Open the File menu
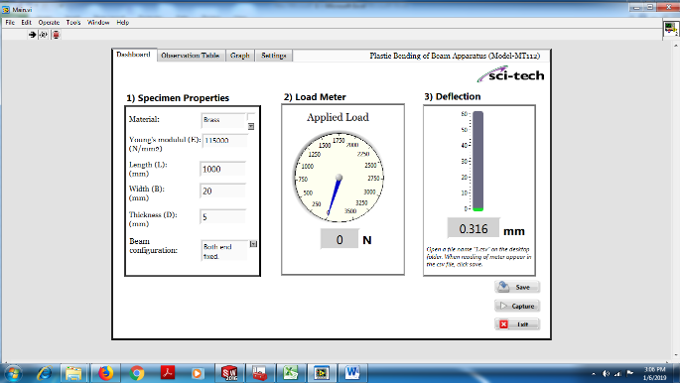680x383 pixels. [10, 23]
